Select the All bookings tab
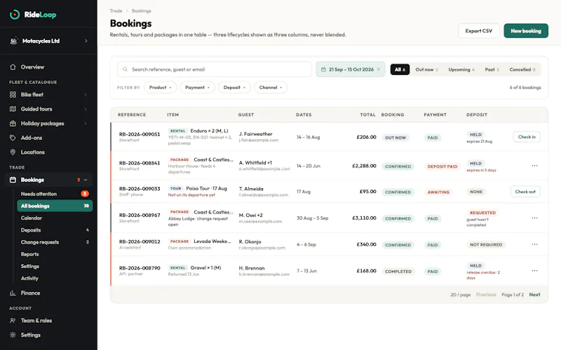Viewport: 561px width, 350px height. 400,69
